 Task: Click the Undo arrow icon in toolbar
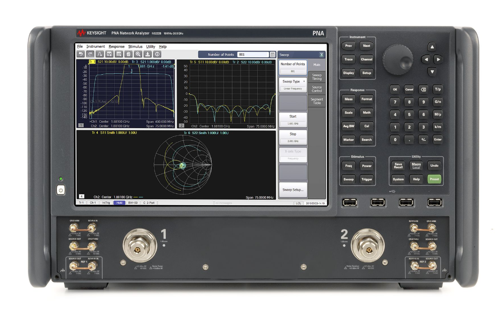pos(81,54)
